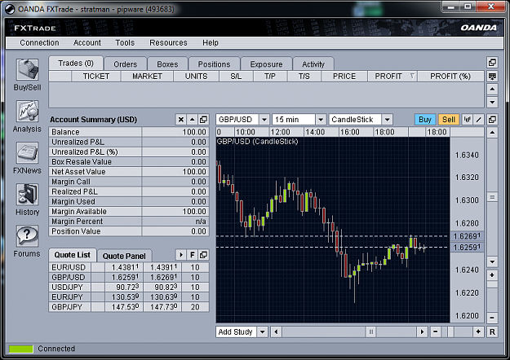Select the Quote List tab
The width and height of the screenshot is (510, 360).
(x=72, y=255)
